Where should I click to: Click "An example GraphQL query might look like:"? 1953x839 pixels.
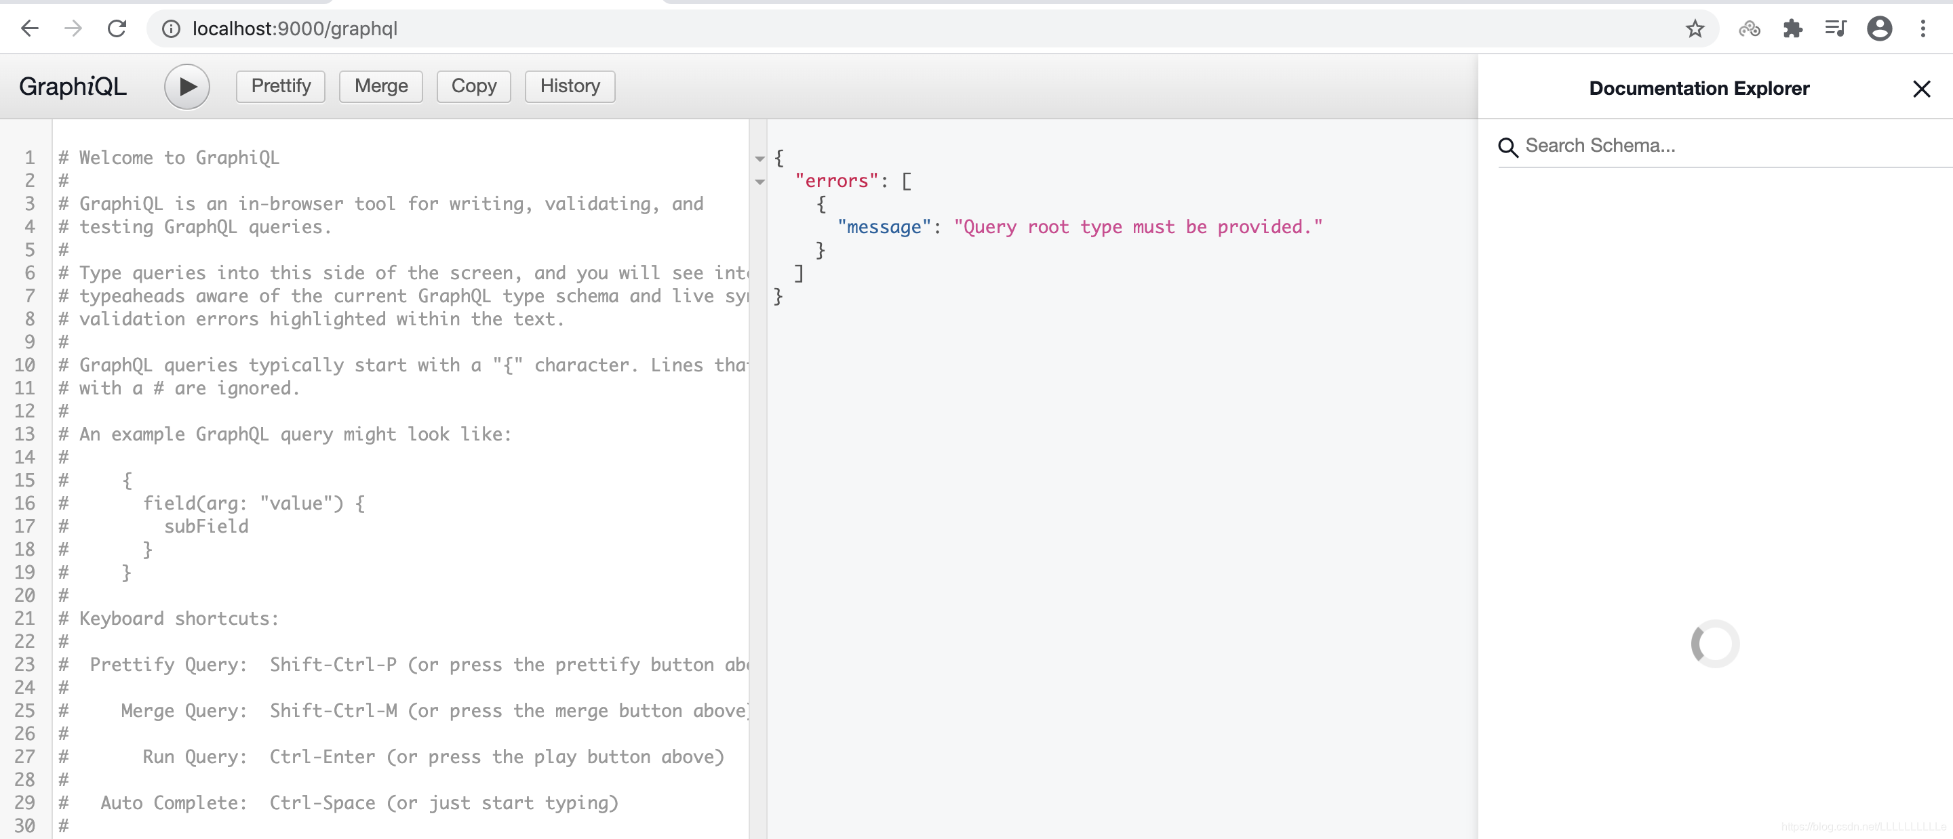coord(296,434)
